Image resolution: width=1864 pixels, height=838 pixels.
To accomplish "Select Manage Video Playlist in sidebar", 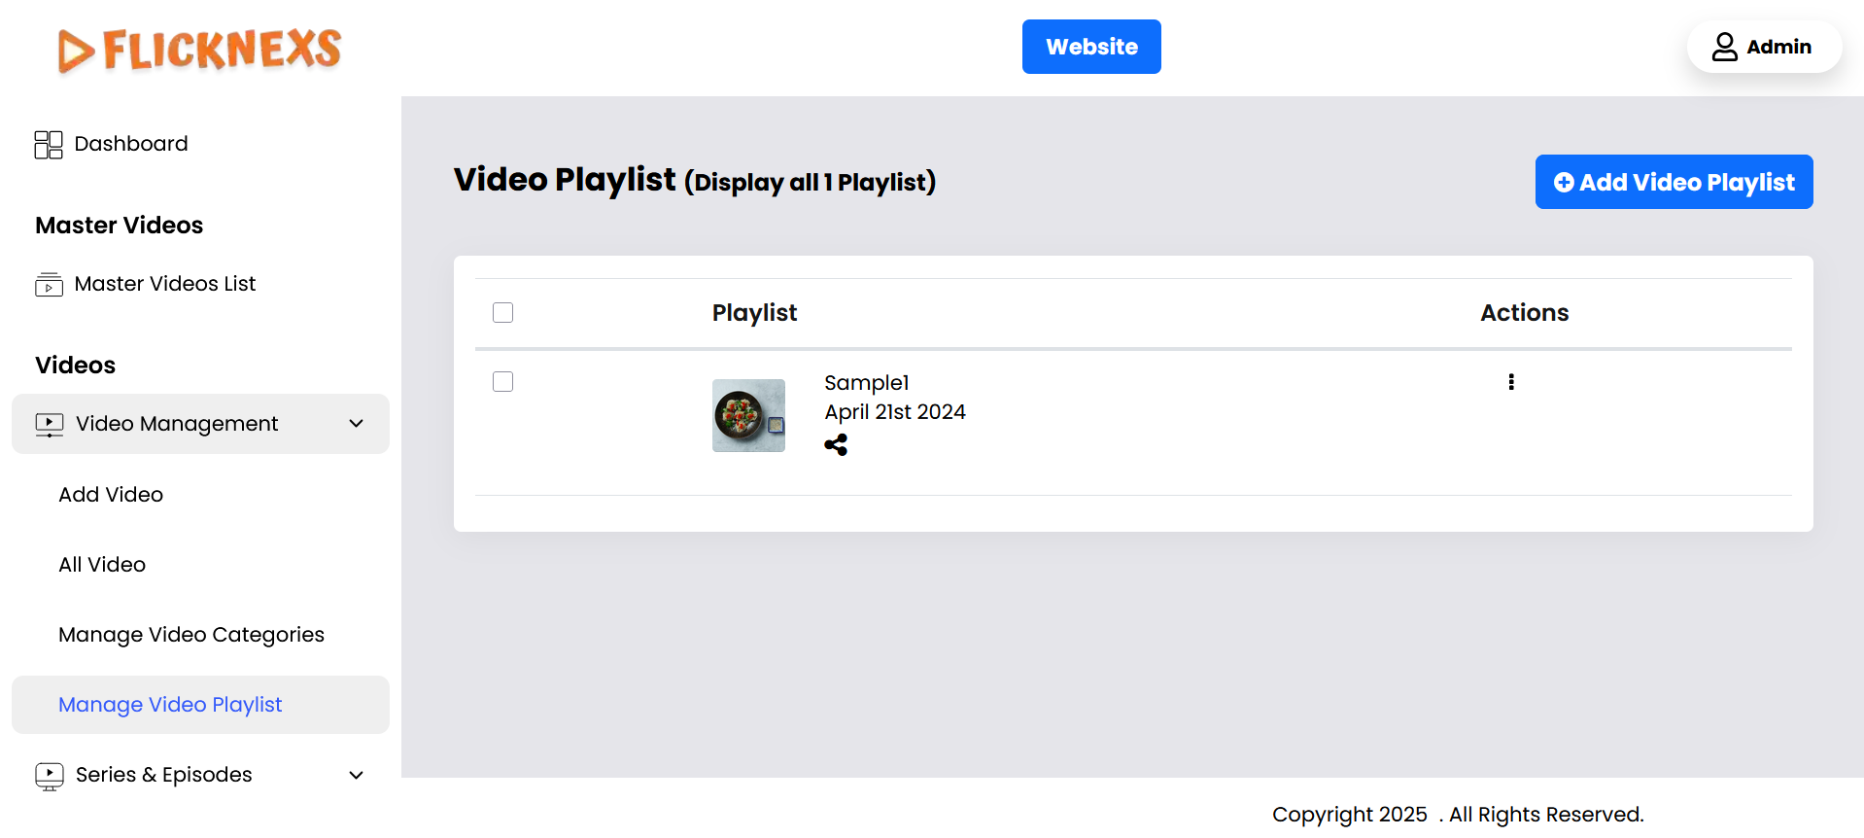I will pos(170,705).
